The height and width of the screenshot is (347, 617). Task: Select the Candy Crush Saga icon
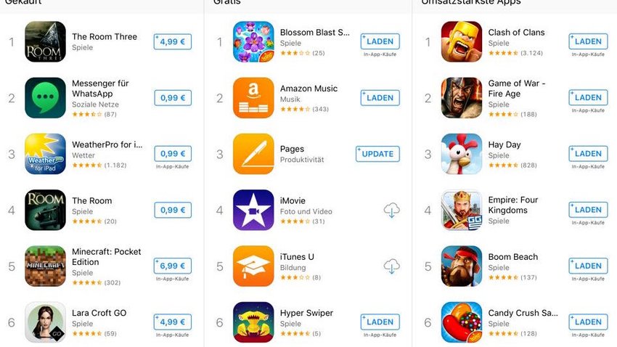tap(462, 322)
